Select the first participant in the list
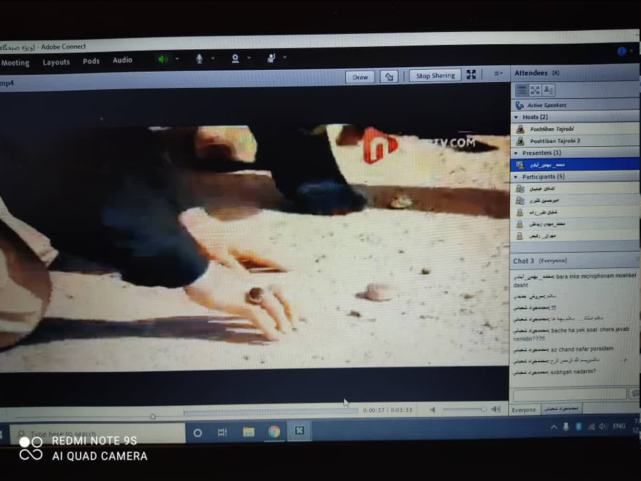The height and width of the screenshot is (481, 641). tap(575, 189)
